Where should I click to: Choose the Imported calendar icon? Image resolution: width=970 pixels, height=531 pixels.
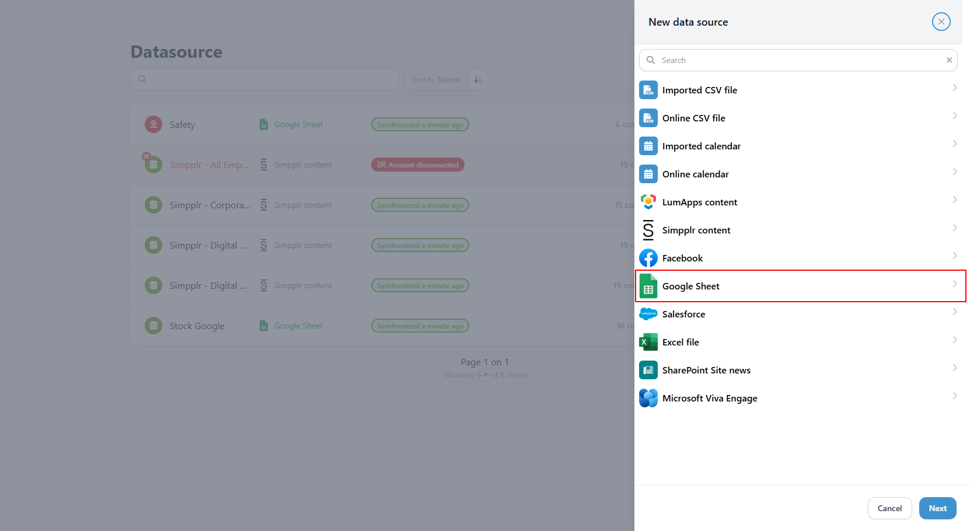click(x=648, y=146)
